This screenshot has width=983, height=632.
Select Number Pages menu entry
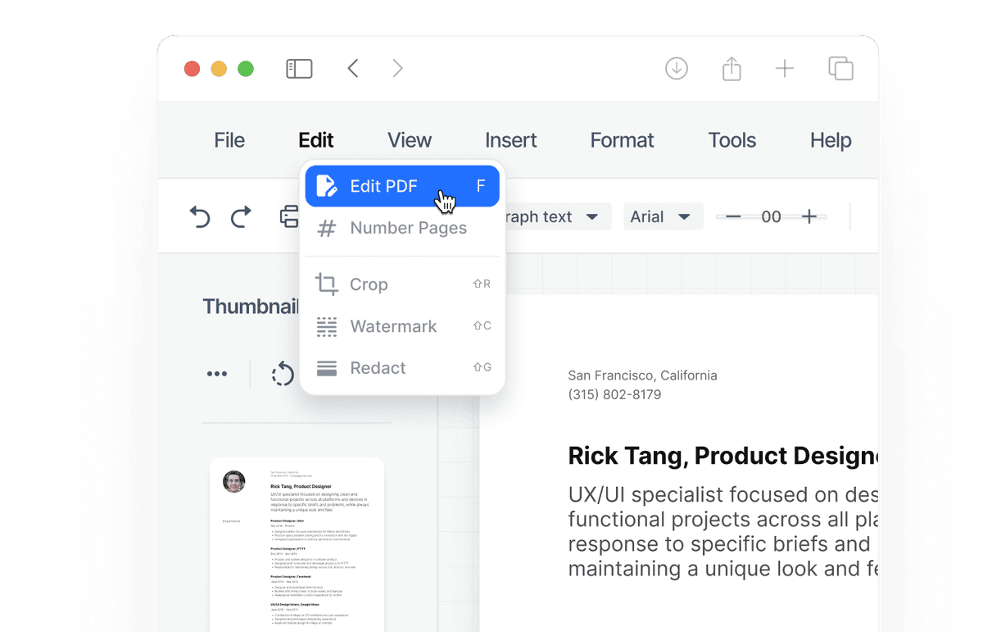tap(402, 228)
